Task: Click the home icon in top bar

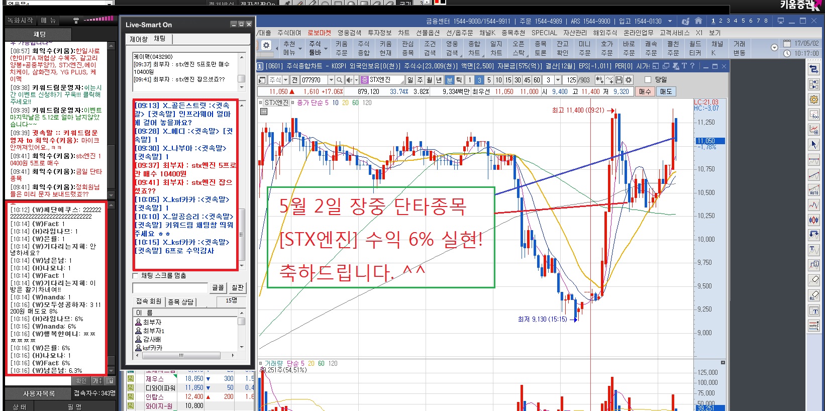Action: coord(698,21)
